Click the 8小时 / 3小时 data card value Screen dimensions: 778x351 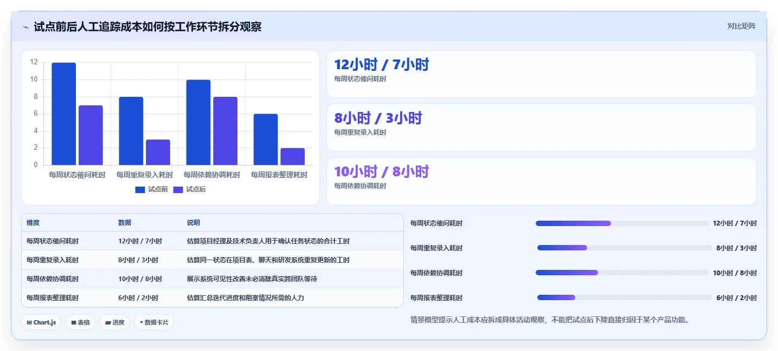[x=378, y=118]
